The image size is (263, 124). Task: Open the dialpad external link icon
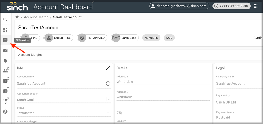(6, 101)
